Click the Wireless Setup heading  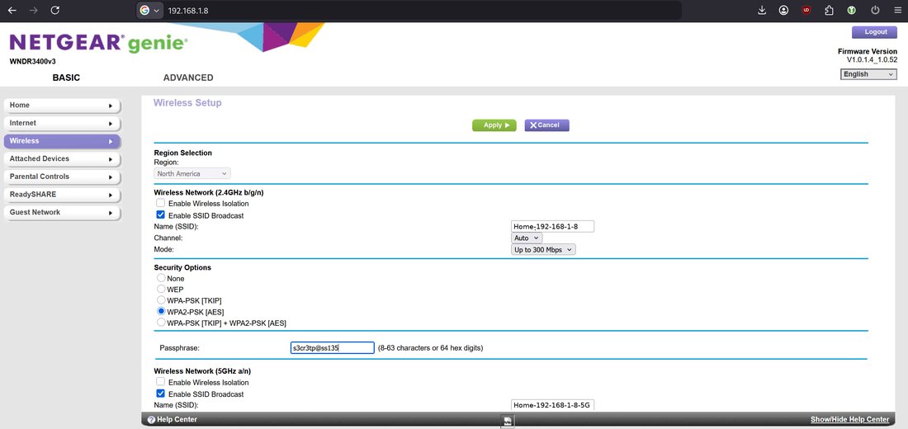point(187,103)
